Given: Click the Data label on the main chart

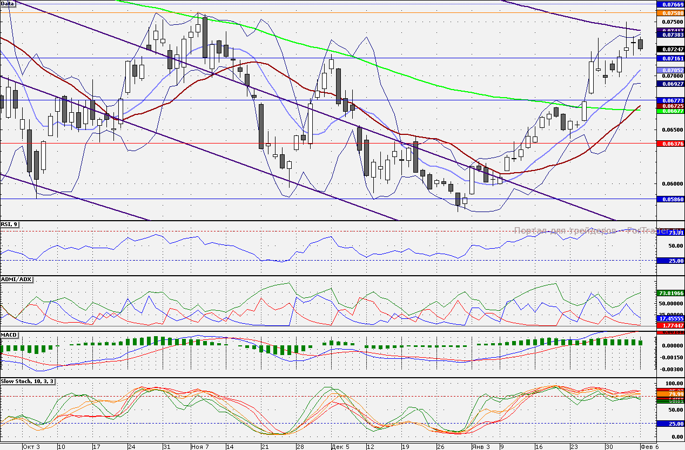Looking at the screenshot, I should click(x=8, y=4).
